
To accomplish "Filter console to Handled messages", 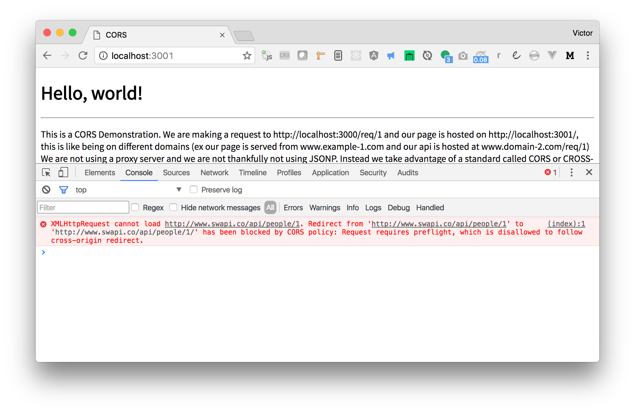I will click(x=430, y=208).
